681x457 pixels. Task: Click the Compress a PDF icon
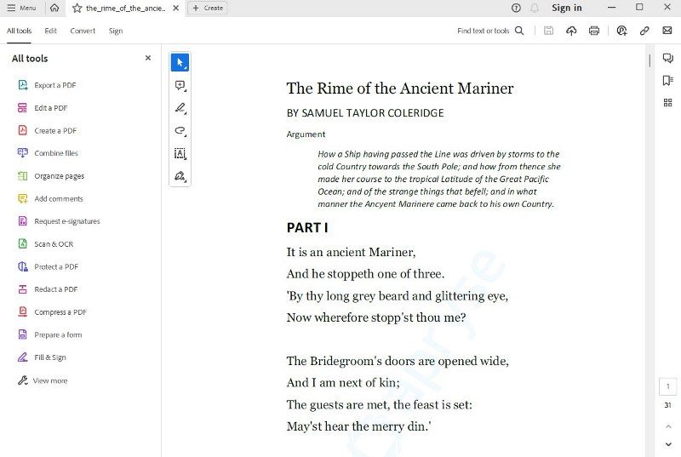(x=23, y=311)
